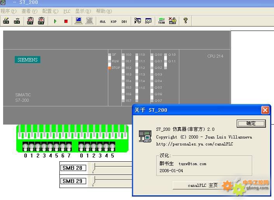Toggle input switch 0 in the second bank
Screen dimensions: 274x200
coord(81,147)
